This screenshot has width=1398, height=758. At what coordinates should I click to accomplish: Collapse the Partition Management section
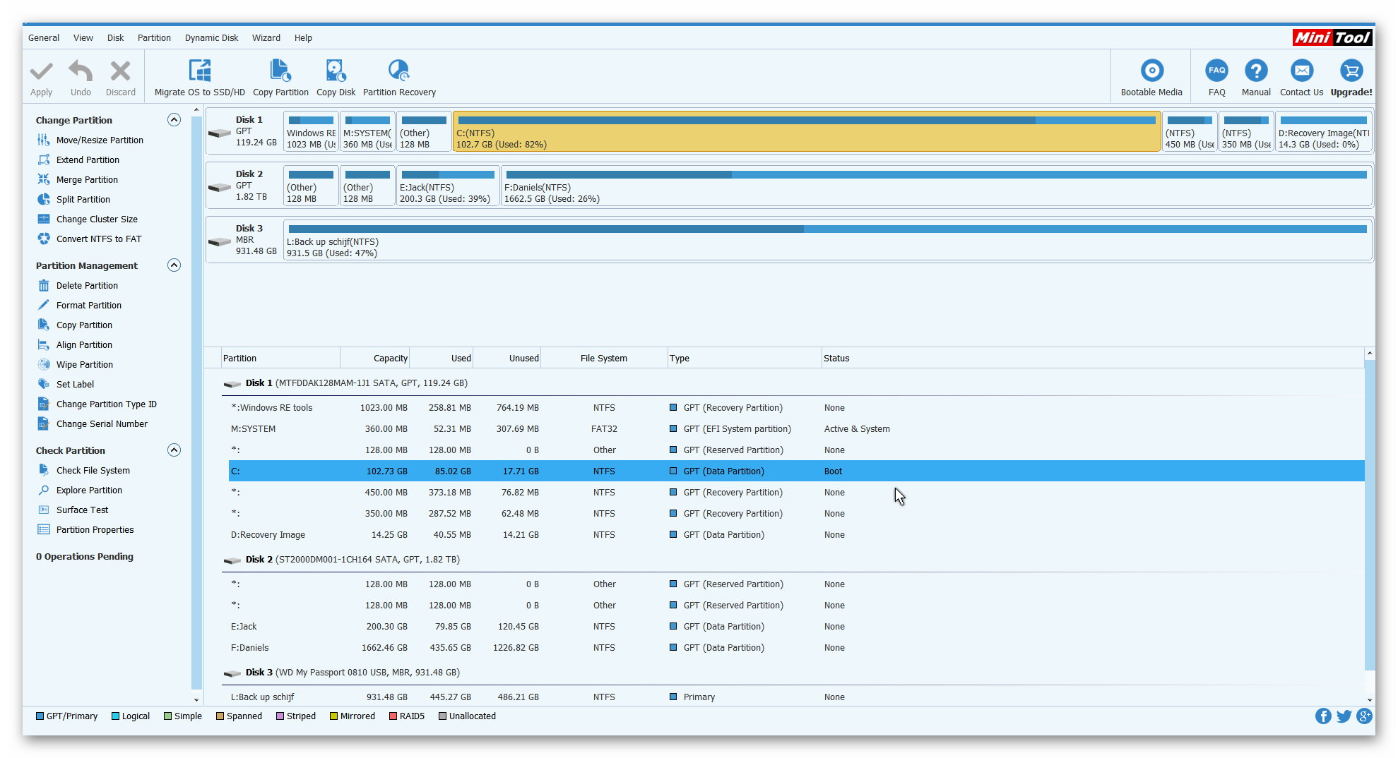[174, 265]
